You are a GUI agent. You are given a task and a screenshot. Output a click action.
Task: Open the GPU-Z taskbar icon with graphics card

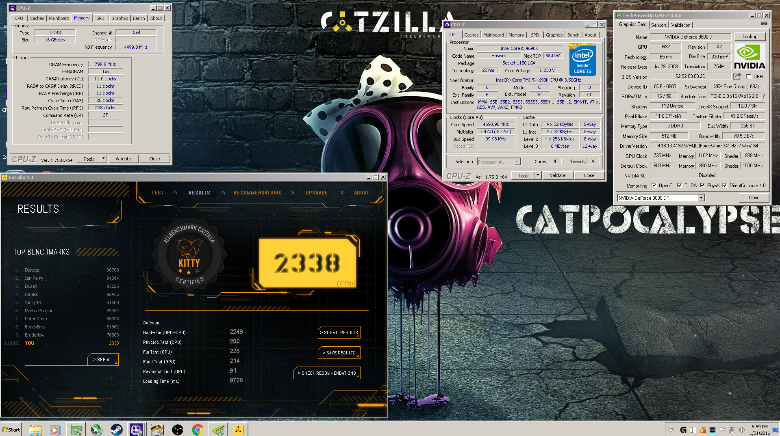76,430
